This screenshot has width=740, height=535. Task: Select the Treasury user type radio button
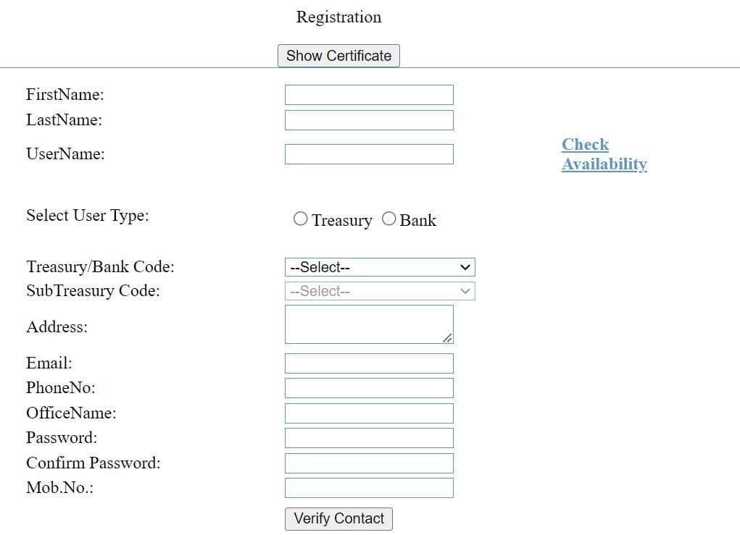pos(300,218)
